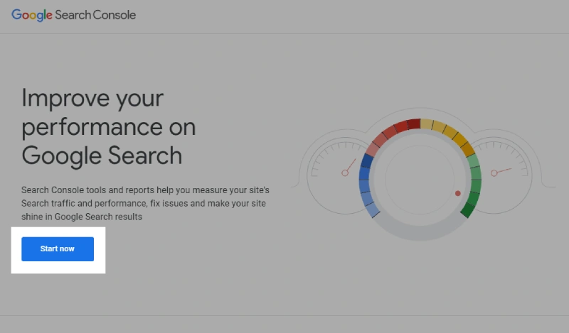The image size is (569, 333).
Task: Click the blue Start now button
Action: point(58,249)
